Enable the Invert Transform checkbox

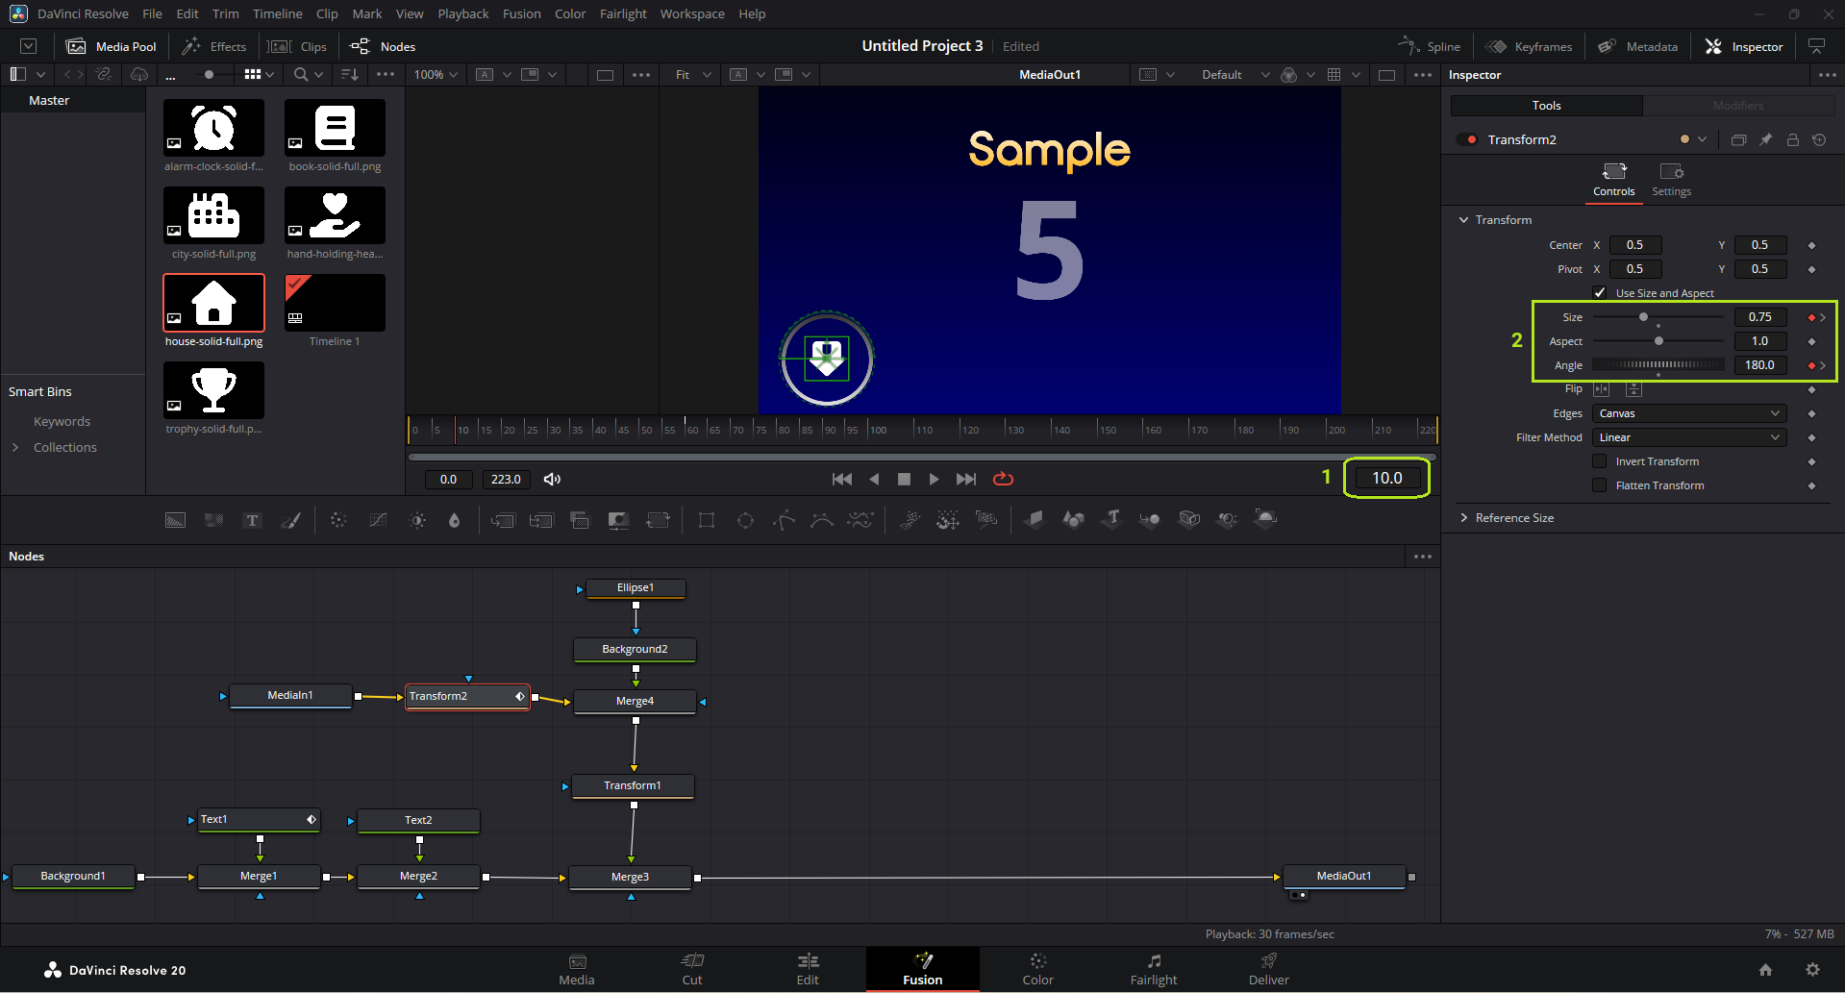[x=1600, y=461]
